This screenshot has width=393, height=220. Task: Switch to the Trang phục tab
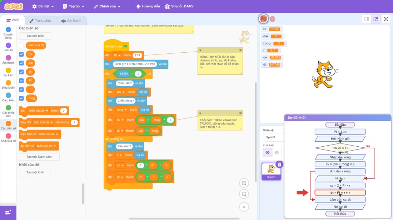[x=40, y=21]
